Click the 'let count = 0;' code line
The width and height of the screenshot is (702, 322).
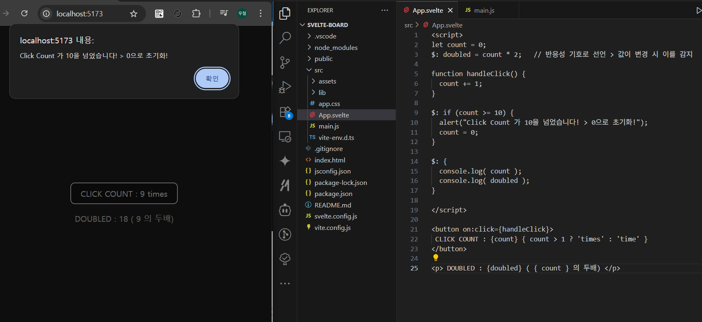[x=459, y=45]
